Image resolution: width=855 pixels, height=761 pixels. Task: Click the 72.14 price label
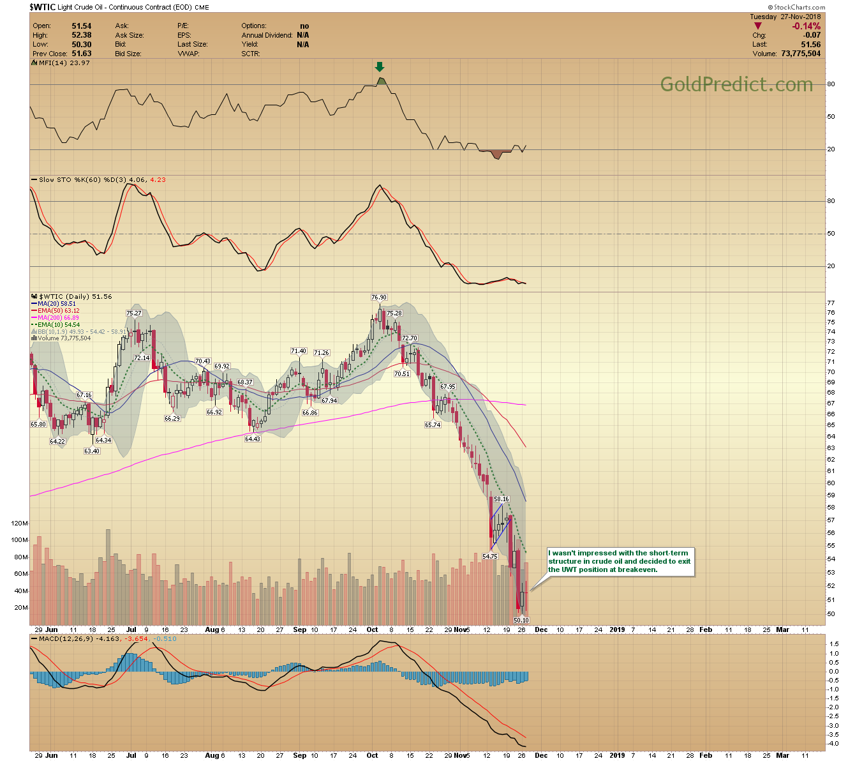coord(142,358)
